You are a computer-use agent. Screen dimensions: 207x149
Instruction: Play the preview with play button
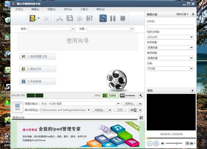pos(150,144)
